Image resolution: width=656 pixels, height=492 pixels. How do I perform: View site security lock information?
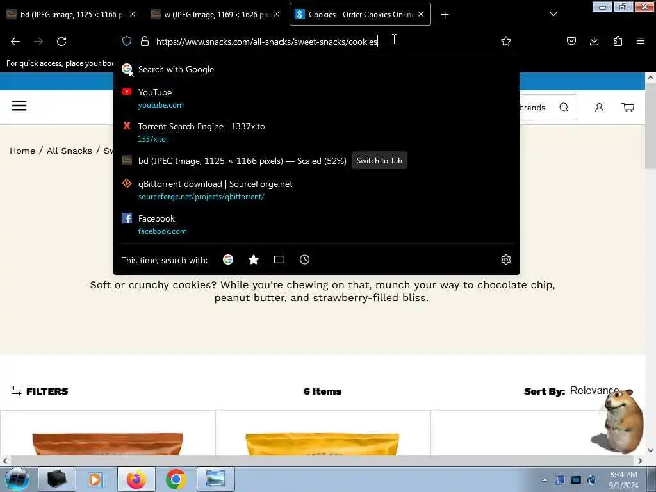pyautogui.click(x=145, y=41)
